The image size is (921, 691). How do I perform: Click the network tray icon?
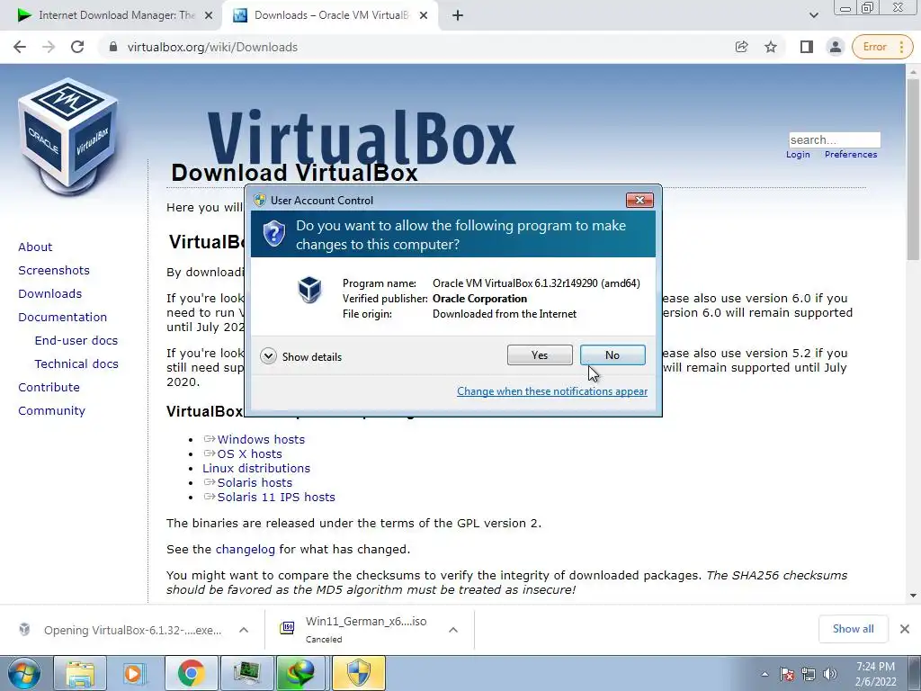pyautogui.click(x=809, y=674)
